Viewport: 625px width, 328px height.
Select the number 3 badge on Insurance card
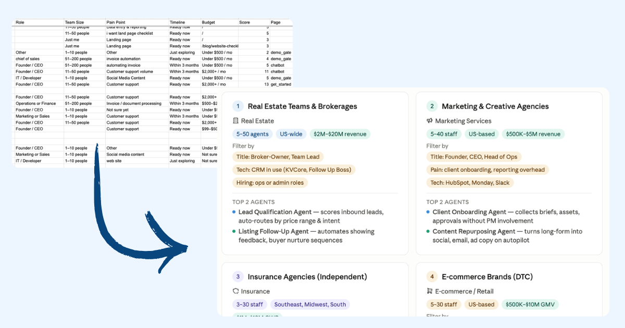pos(238,276)
